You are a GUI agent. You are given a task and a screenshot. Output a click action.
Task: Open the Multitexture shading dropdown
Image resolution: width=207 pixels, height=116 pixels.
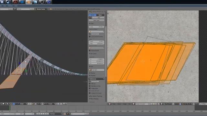[97, 79]
